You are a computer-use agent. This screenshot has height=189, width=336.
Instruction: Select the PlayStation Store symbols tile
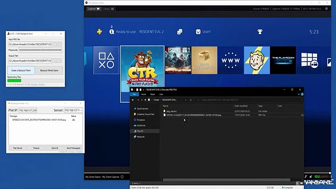pos(106,60)
